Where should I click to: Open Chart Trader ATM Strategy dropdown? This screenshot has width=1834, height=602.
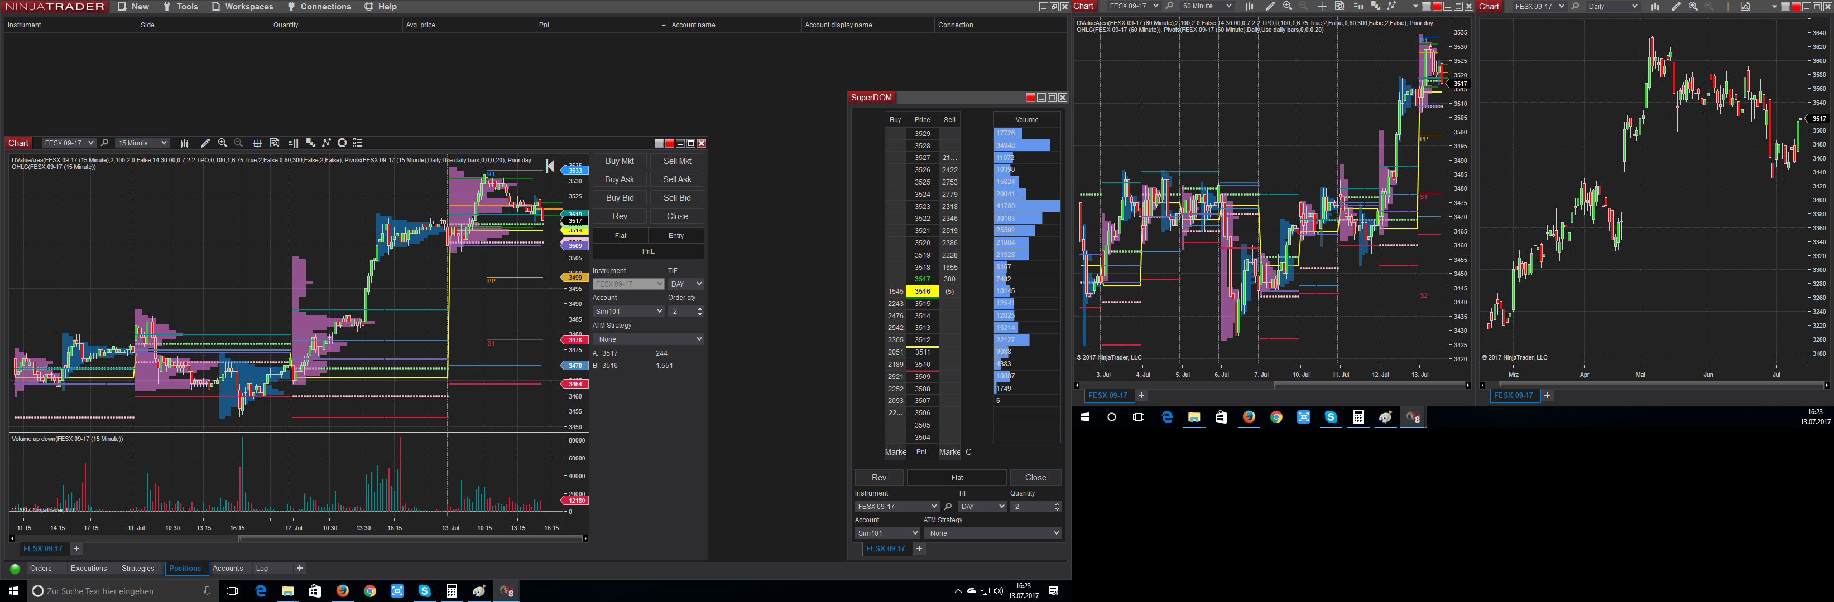[648, 339]
